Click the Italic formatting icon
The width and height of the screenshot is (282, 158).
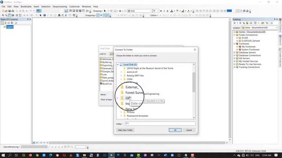pos(164,11)
